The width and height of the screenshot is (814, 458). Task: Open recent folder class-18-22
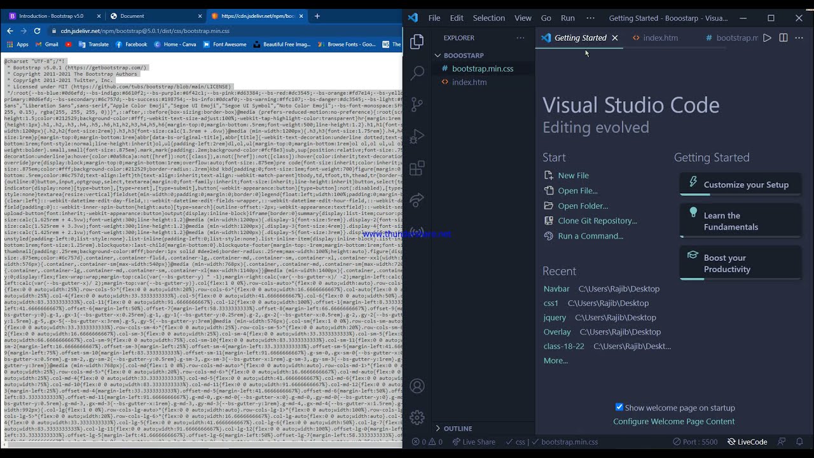(563, 347)
